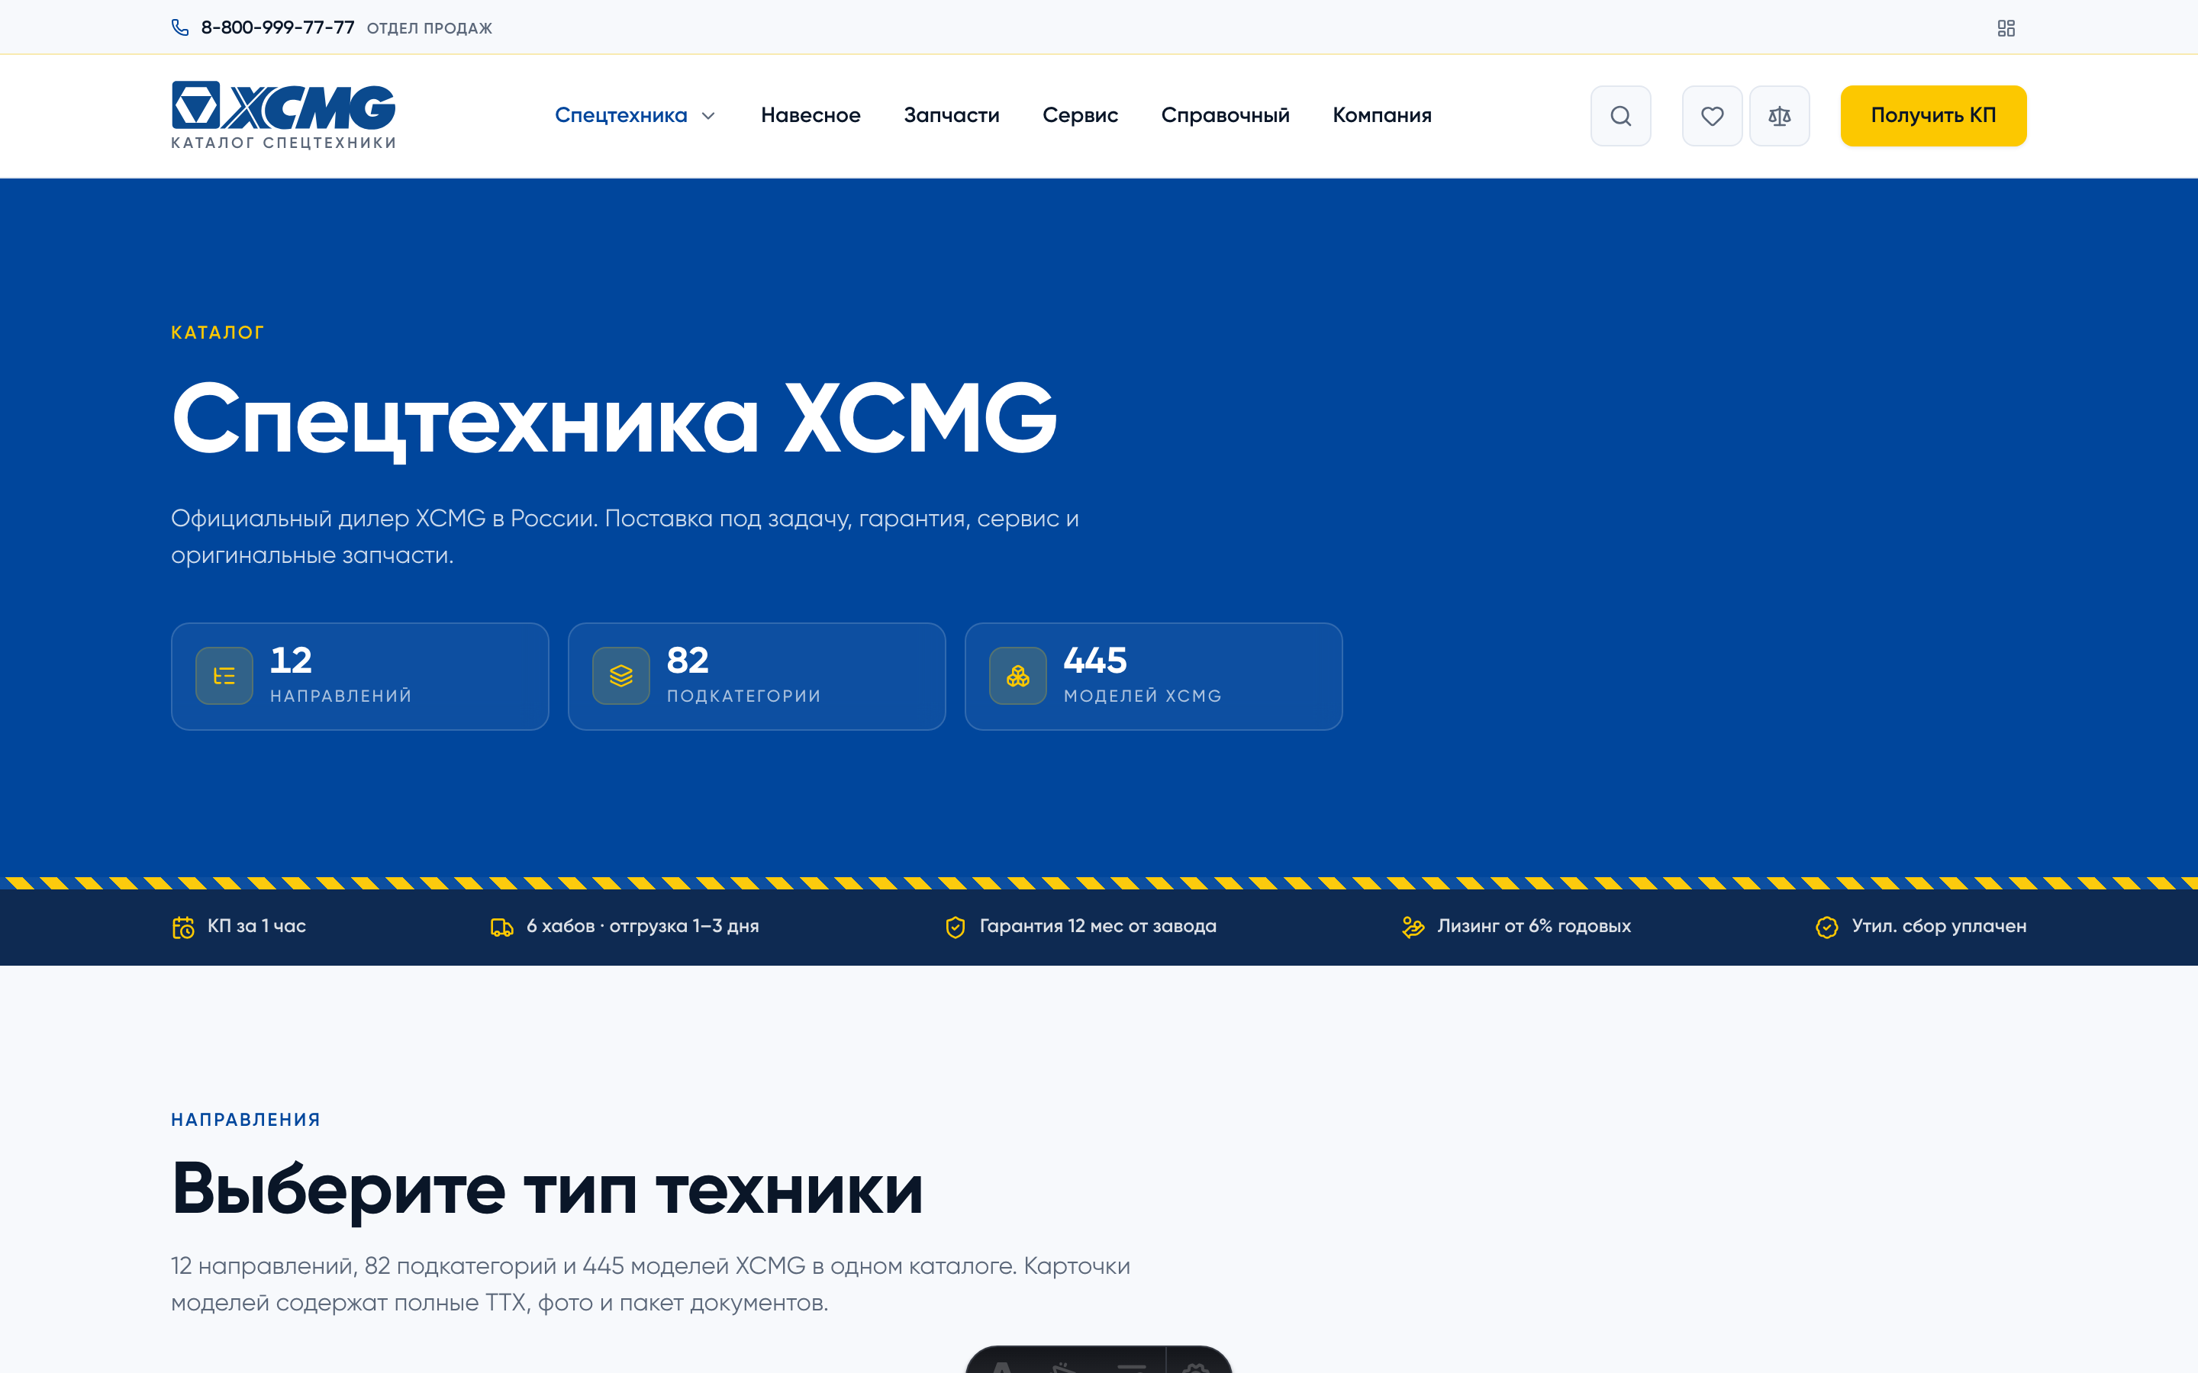Open the Справочный menu item
Viewport: 2198px width, 1373px height.
(1225, 115)
